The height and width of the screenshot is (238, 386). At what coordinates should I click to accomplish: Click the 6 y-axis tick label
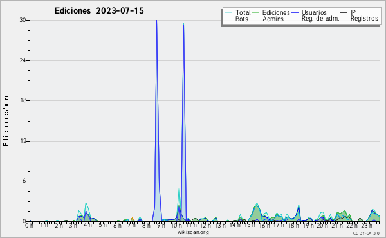tap(24, 181)
